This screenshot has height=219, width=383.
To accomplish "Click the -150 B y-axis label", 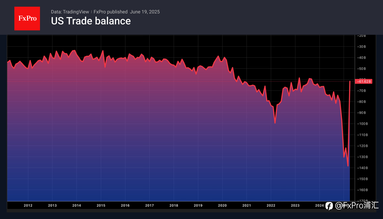I will [362, 179].
